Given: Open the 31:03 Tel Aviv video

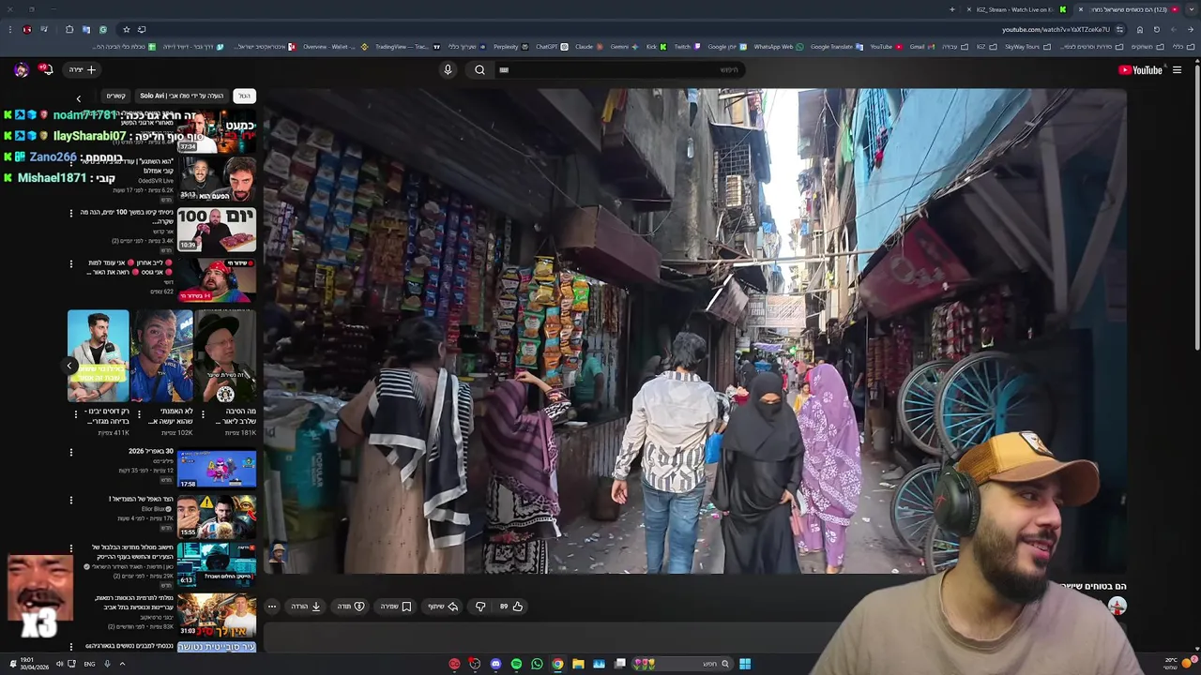Looking at the screenshot, I should point(217,614).
